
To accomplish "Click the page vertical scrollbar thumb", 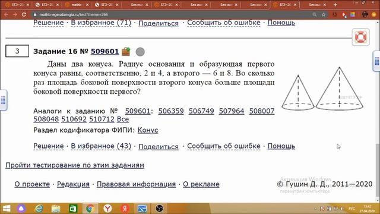I will 378,170.
